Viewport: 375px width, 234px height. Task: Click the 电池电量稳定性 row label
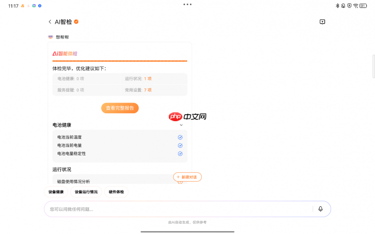(72, 154)
